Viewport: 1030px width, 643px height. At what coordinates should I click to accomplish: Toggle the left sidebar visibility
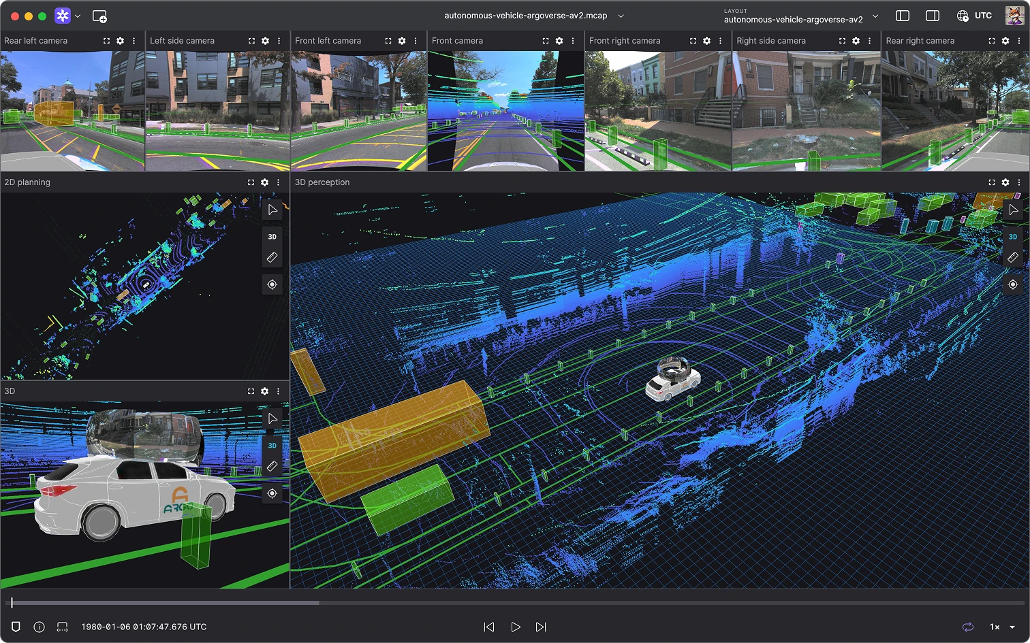[x=903, y=16]
